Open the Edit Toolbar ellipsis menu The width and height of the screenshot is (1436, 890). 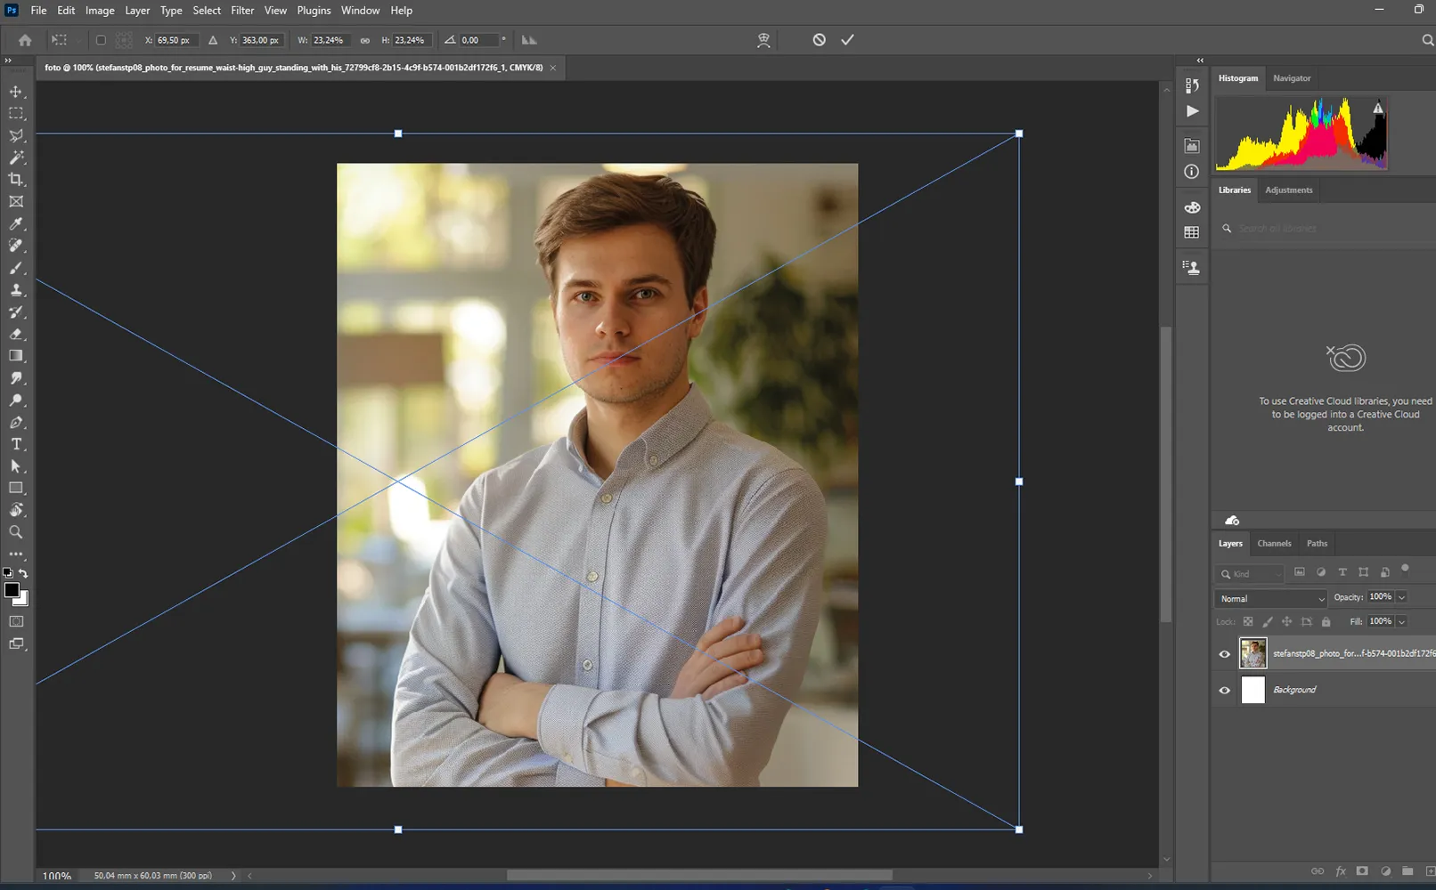tap(16, 554)
